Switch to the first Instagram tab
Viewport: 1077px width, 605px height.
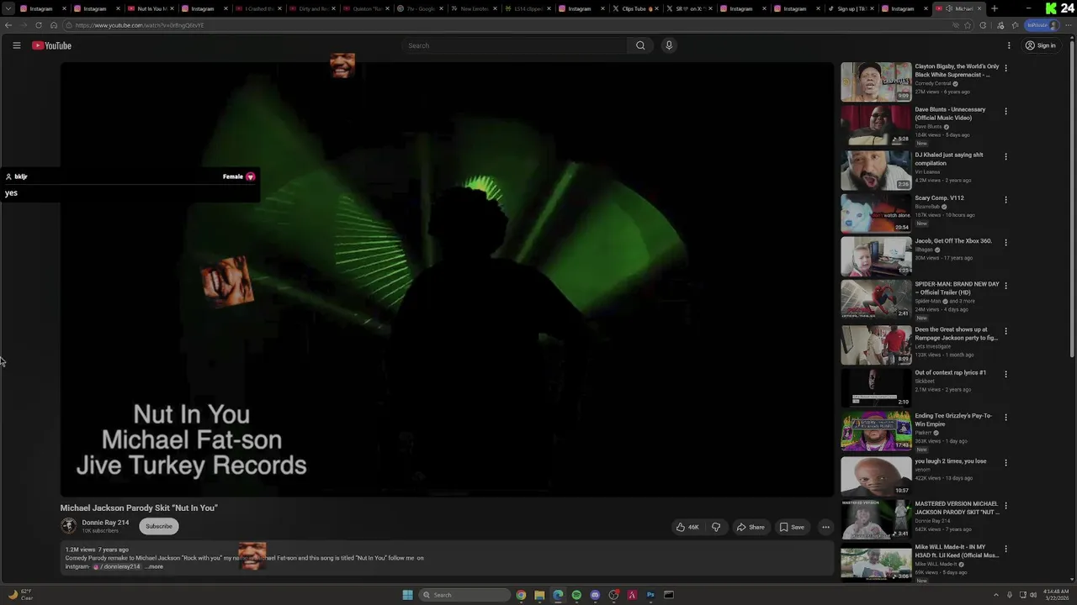43,8
